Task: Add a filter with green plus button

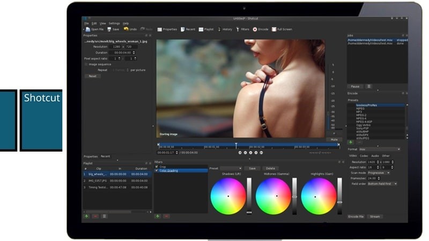Action: (x=158, y=216)
